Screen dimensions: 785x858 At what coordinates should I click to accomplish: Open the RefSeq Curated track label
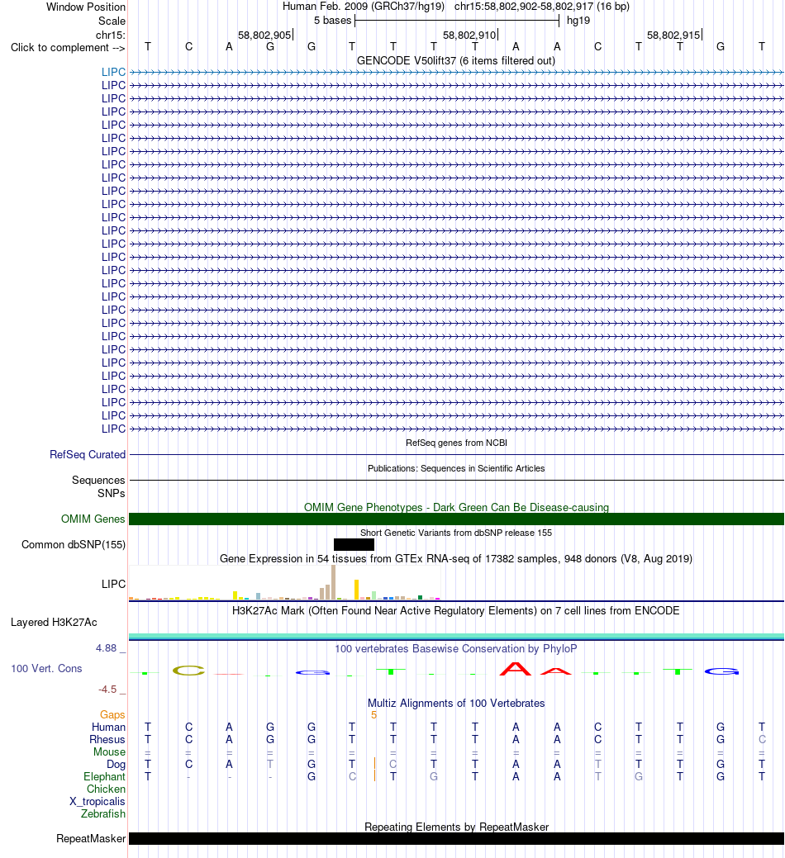coord(88,454)
